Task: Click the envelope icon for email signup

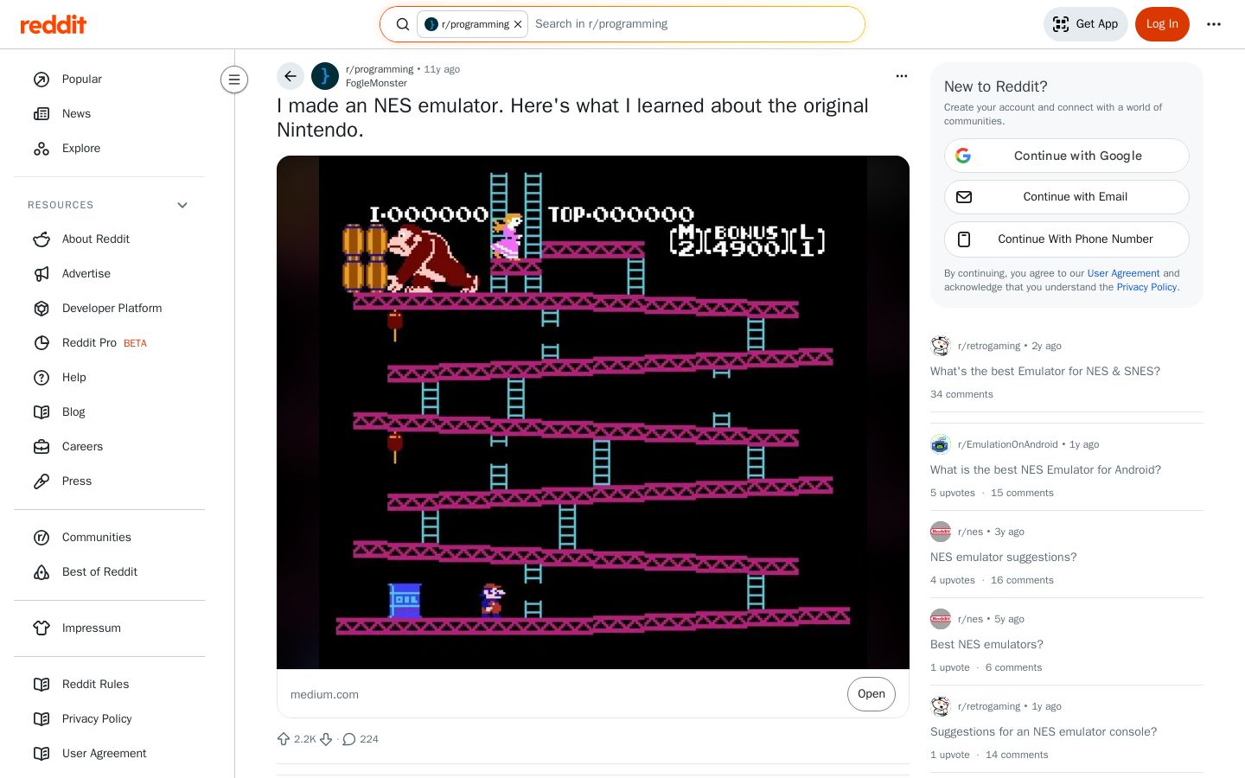Action: tap(964, 197)
